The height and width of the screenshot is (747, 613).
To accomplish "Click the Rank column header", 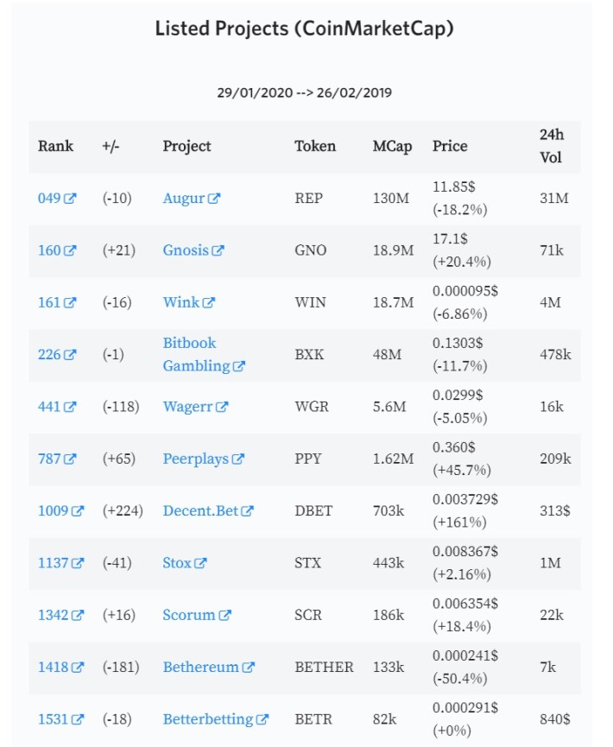I will 56,146.
